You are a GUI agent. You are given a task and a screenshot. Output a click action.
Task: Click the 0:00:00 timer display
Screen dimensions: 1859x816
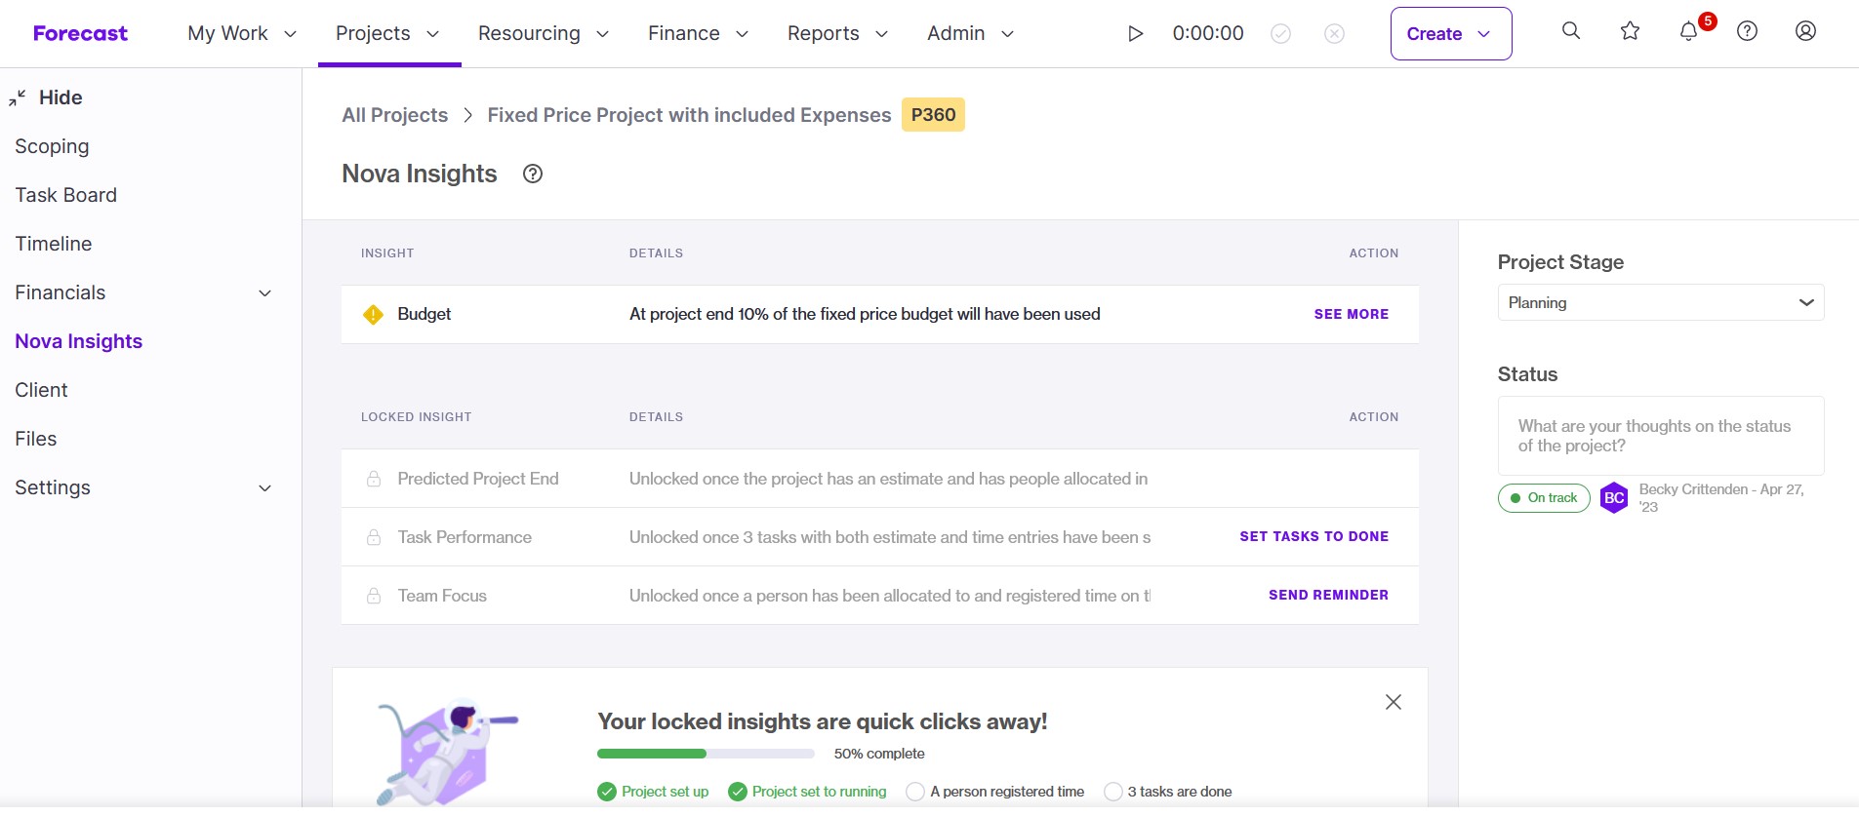point(1208,33)
